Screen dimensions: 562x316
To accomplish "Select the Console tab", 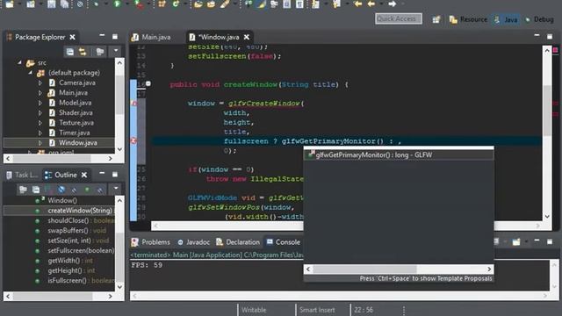I will (284, 242).
